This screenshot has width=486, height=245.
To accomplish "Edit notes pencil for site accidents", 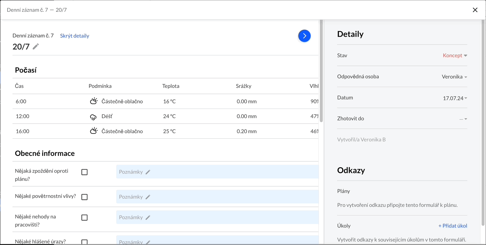I will tap(148, 217).
